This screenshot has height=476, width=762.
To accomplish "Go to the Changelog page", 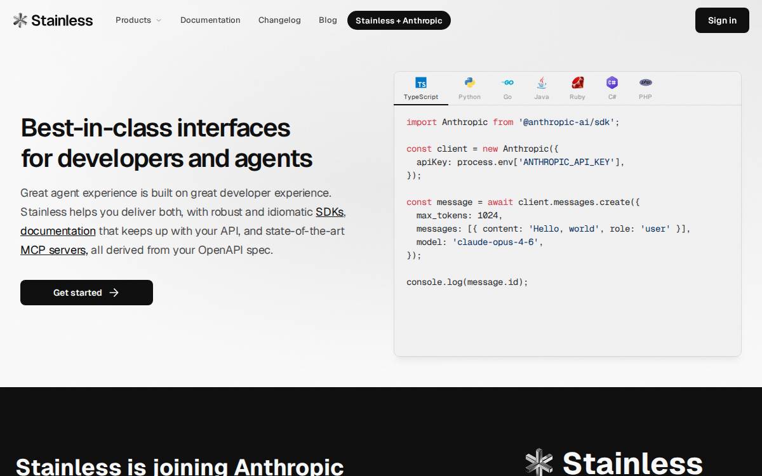I will [279, 20].
